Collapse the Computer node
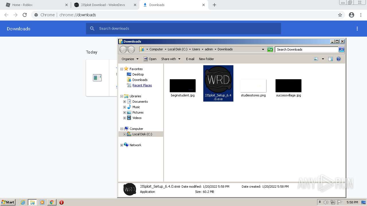Viewport: 367px width, 206px height. [122, 129]
